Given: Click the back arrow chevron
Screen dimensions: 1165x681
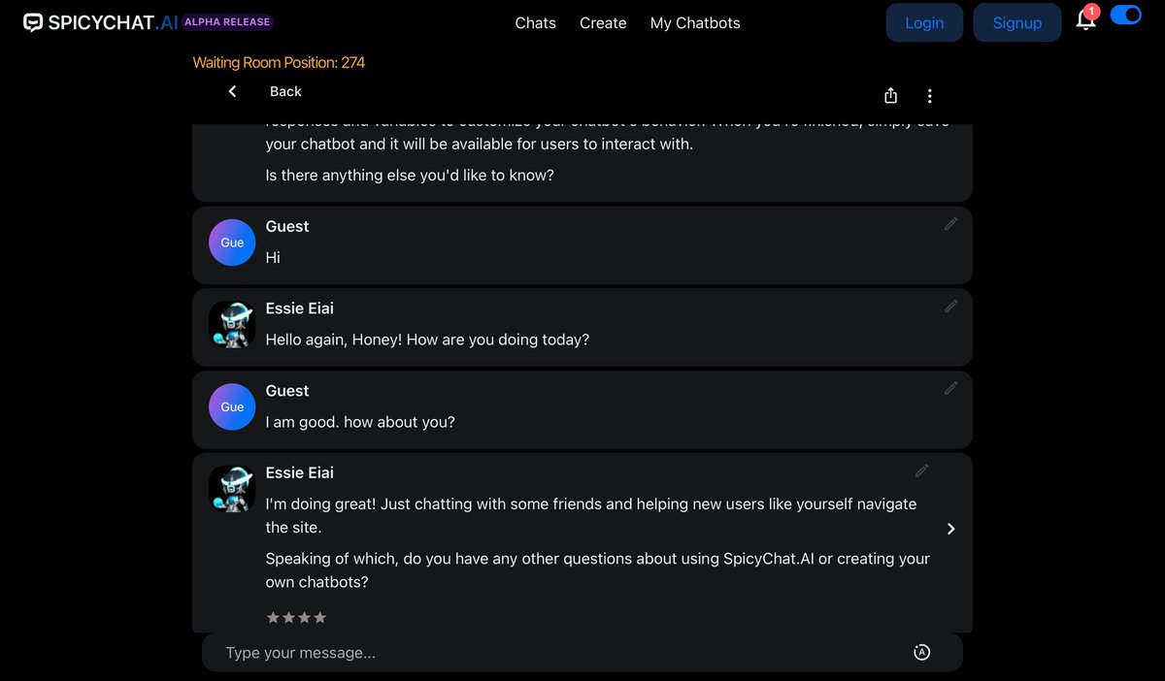Looking at the screenshot, I should click(x=232, y=91).
